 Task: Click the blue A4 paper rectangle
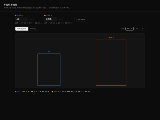49,70
